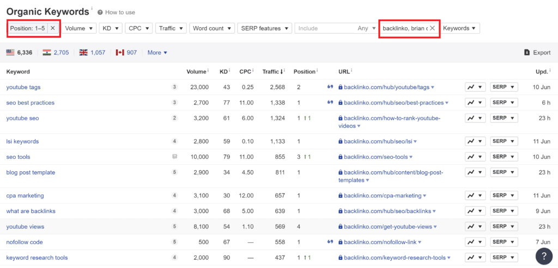The image size is (558, 268).
Task: Open the lsi keywords keyword link
Action: click(x=22, y=141)
